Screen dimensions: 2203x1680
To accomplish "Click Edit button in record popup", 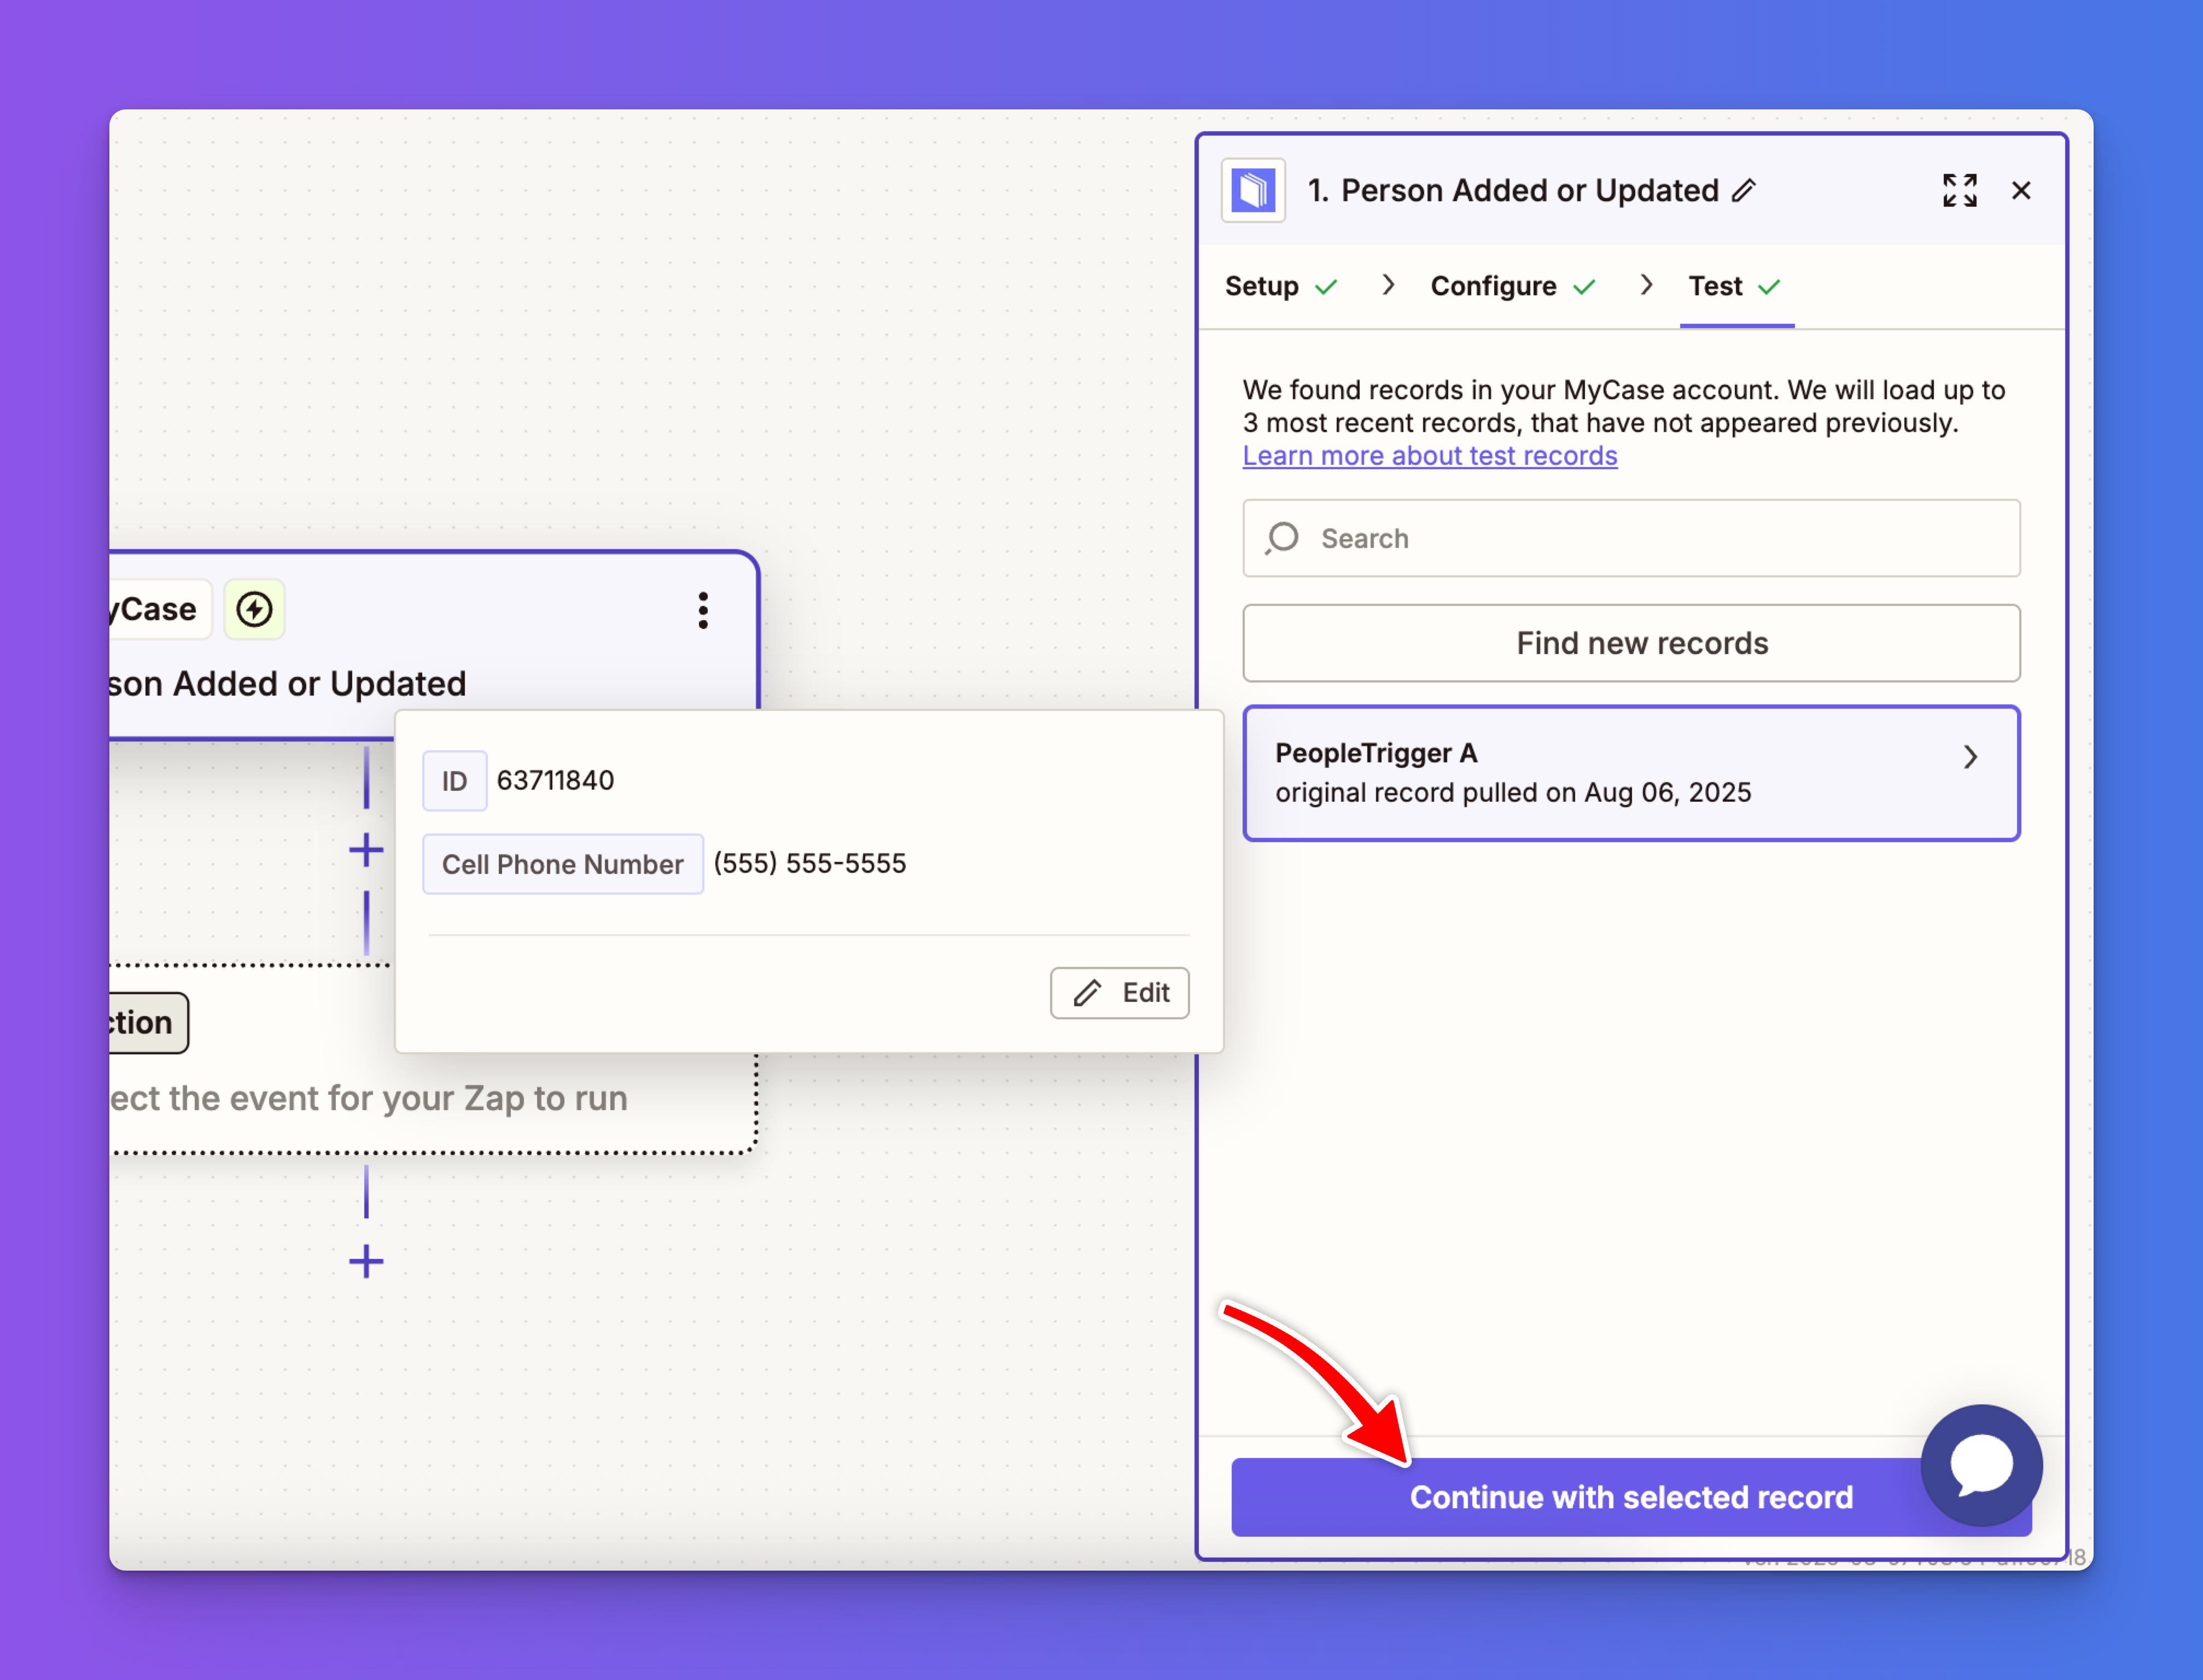I will [1119, 993].
